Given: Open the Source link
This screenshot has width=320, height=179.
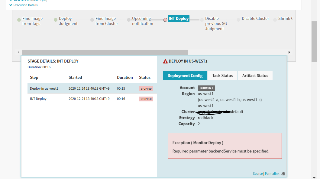Looking at the screenshot, I should 258,174.
